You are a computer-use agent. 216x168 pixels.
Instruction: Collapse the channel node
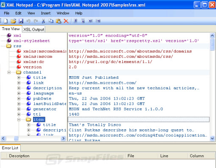(9, 72)
